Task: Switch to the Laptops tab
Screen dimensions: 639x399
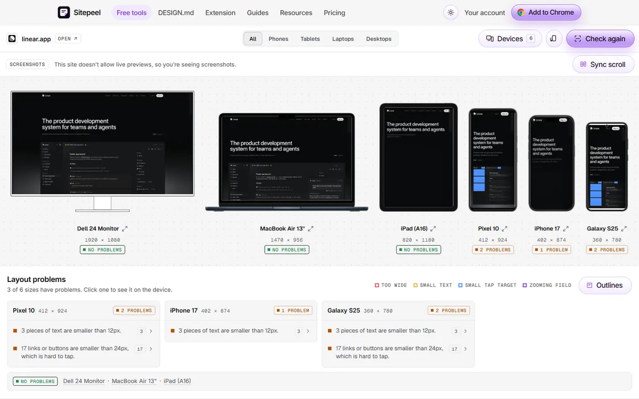Action: (x=343, y=39)
